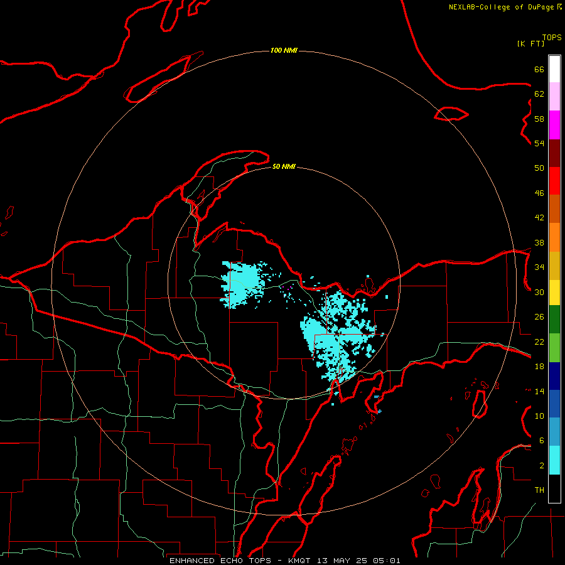
Task: Select the burnt orange legend swatch
Action: click(554, 209)
